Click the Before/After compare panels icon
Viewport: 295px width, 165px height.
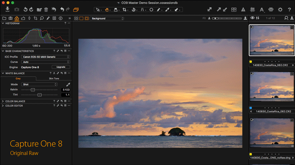point(234,10)
